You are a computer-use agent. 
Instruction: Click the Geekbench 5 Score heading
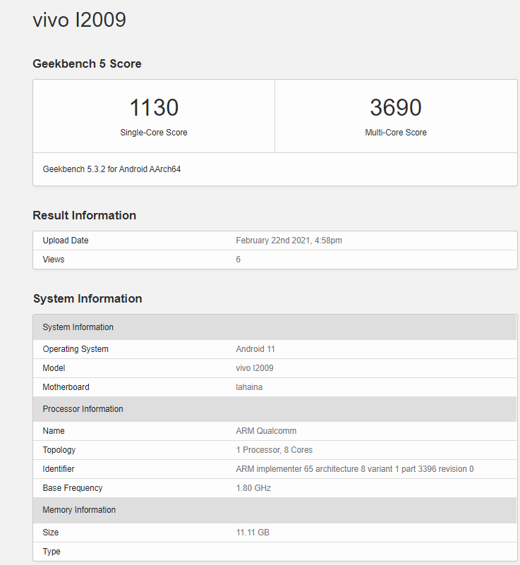87,63
